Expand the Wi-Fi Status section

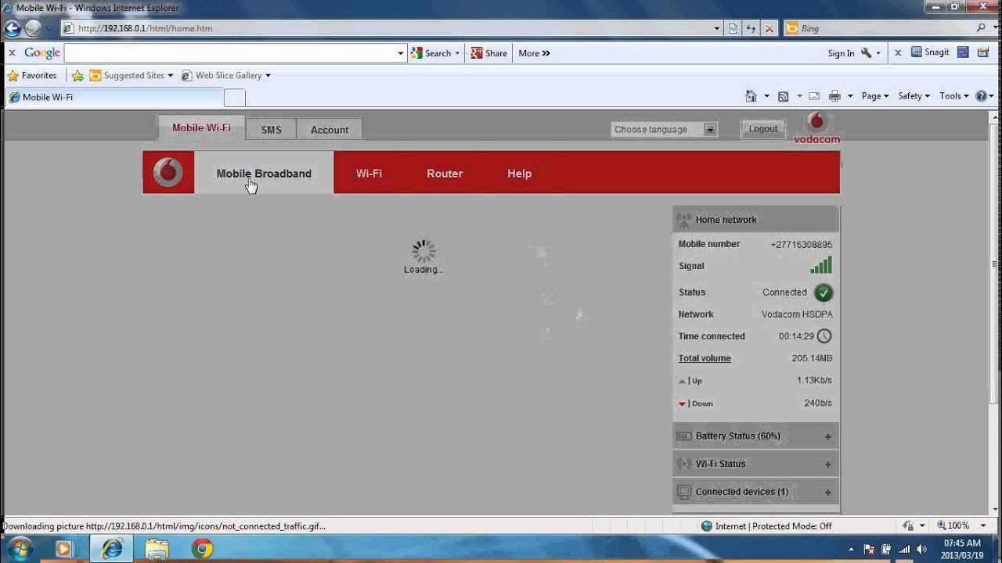pyautogui.click(x=755, y=464)
